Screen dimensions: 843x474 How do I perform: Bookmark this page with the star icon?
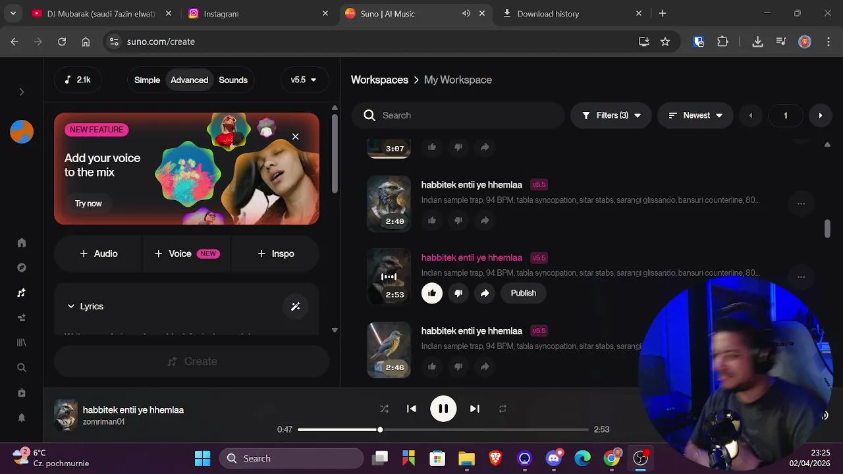[665, 41]
